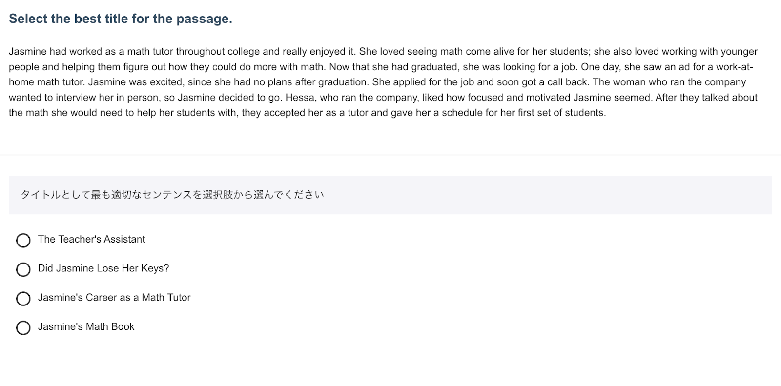Click the "The Teacher's Assistant" answer label
The image size is (781, 386).
(91, 239)
